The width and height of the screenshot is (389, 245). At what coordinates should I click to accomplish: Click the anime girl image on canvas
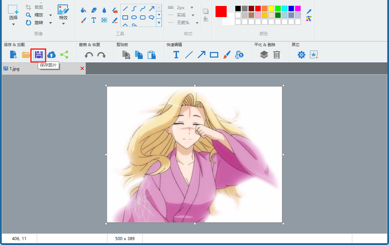(194, 154)
